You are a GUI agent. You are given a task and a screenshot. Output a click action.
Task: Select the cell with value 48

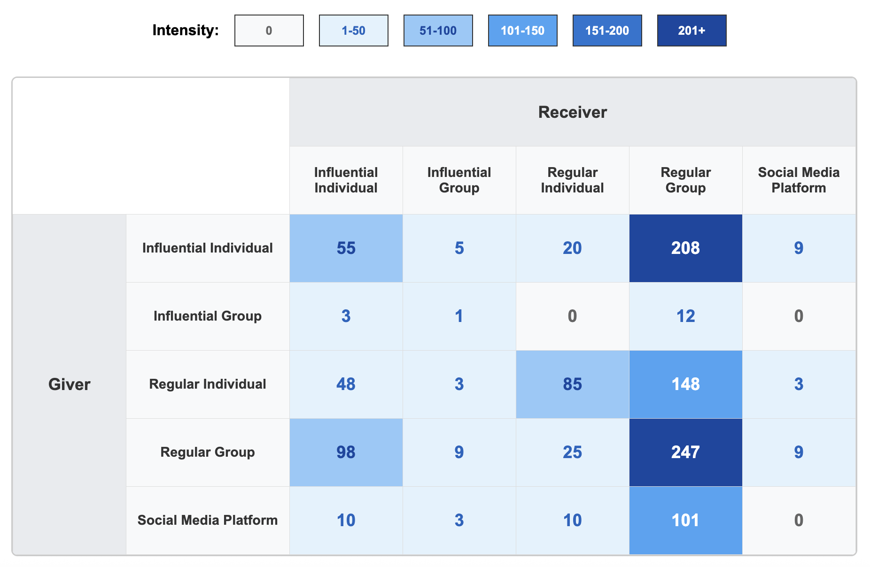[x=346, y=384]
